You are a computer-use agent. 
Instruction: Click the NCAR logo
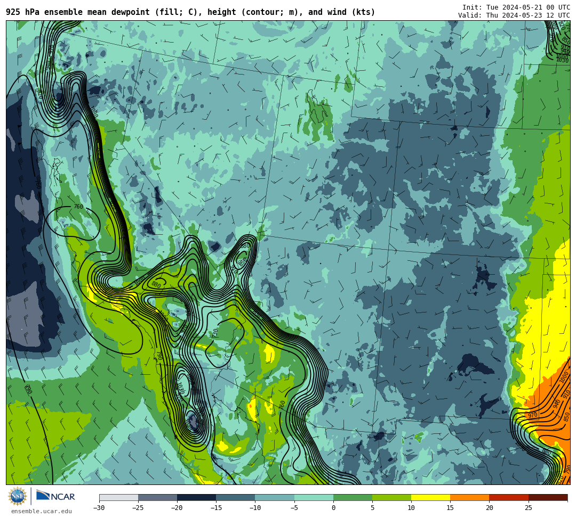point(55,496)
